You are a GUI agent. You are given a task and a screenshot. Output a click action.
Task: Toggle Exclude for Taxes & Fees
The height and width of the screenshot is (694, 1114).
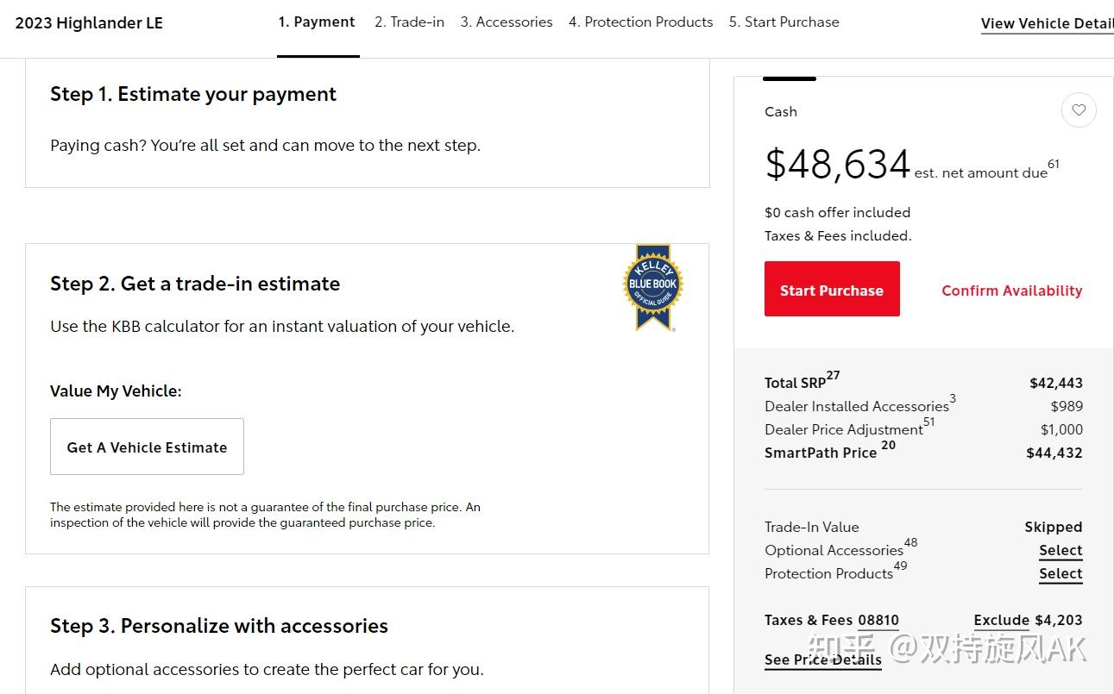(x=1002, y=621)
